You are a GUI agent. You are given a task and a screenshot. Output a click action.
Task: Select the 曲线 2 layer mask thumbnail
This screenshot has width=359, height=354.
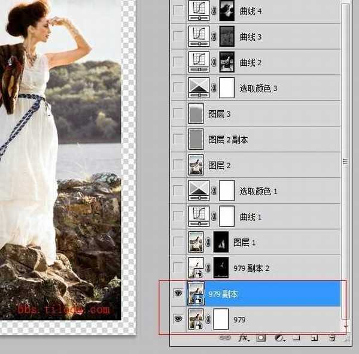pyautogui.click(x=227, y=62)
